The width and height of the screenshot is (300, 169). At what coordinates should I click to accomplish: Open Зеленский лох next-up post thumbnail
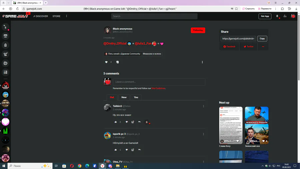click(257, 125)
